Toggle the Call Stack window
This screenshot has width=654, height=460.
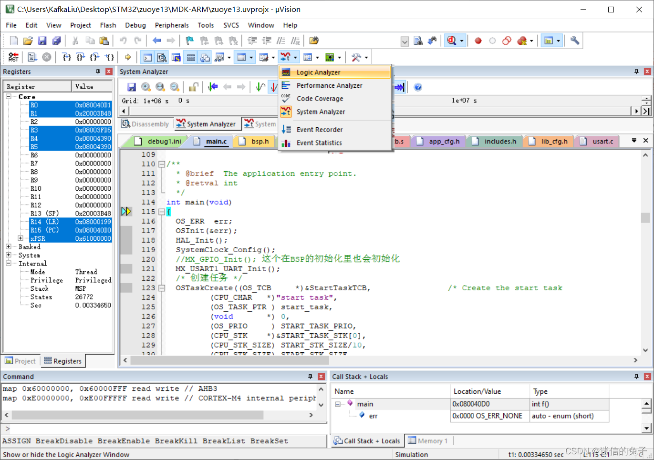[205, 58]
